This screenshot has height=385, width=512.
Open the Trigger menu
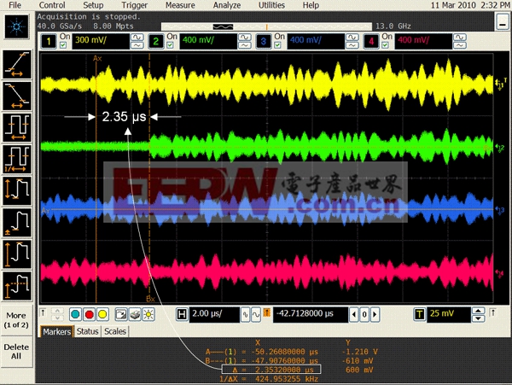point(134,5)
